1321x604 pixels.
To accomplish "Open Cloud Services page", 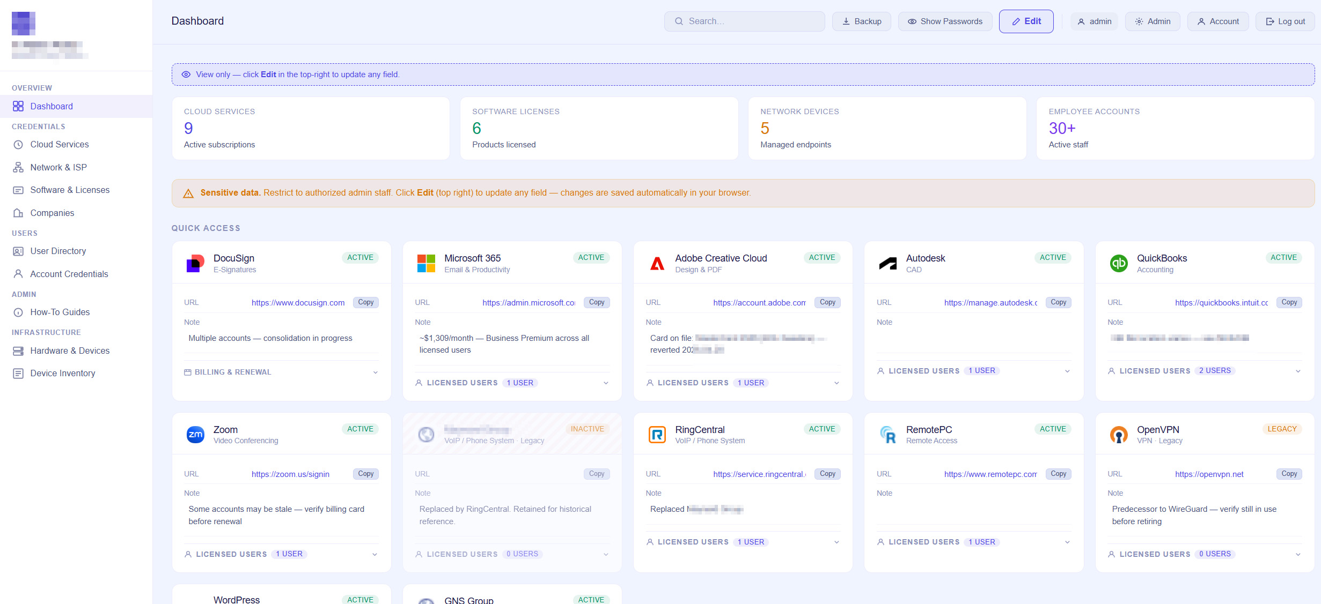I will point(76,145).
